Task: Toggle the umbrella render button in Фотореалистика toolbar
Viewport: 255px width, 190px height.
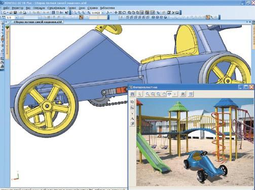Action: pyautogui.click(x=169, y=94)
